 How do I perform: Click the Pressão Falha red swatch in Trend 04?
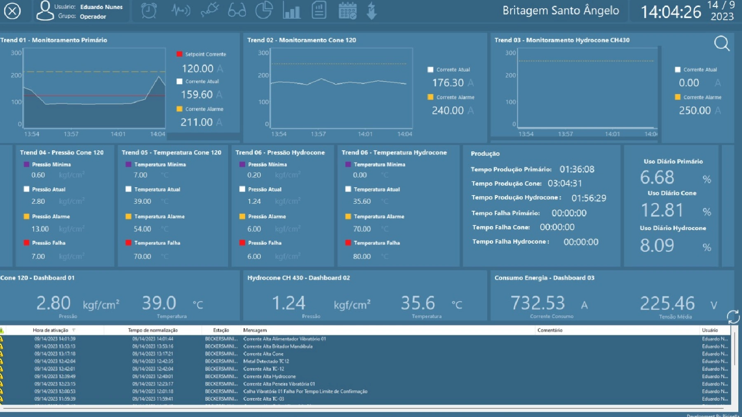pyautogui.click(x=26, y=243)
